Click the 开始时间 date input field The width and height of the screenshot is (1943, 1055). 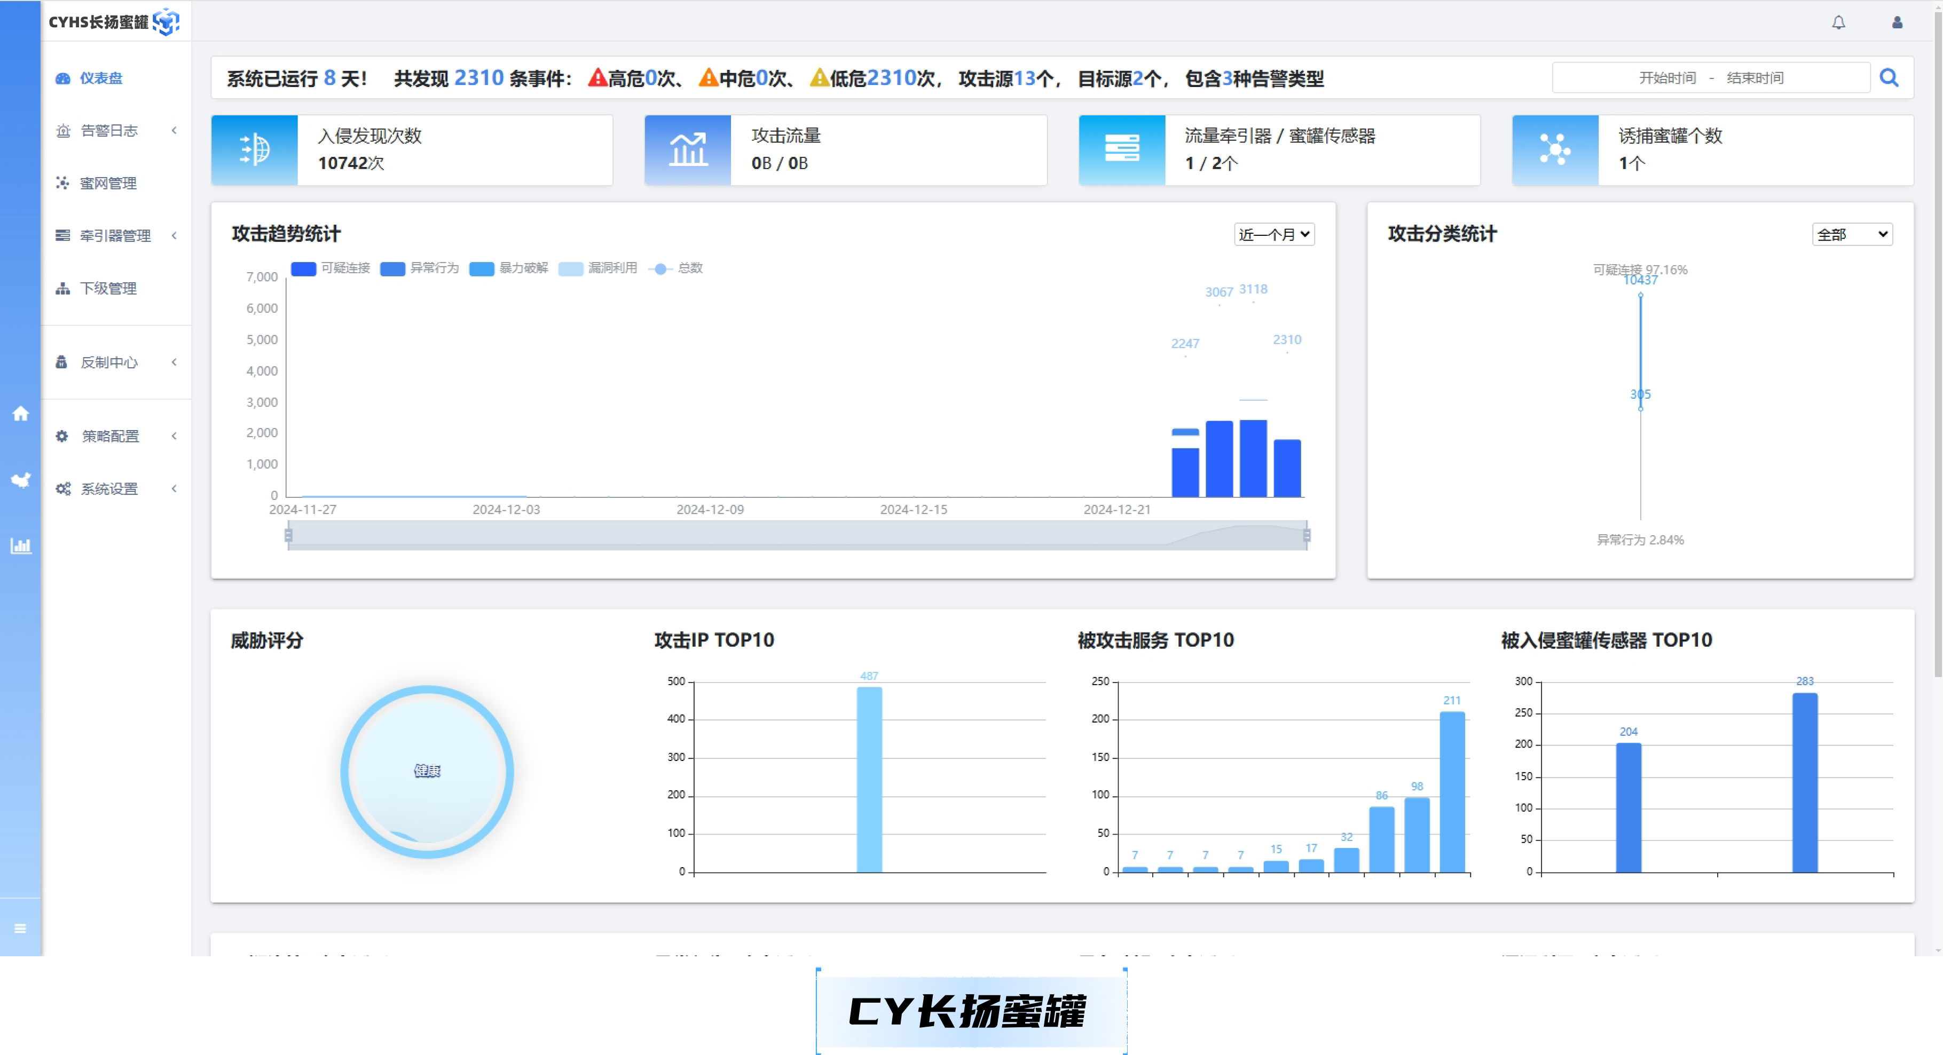pyautogui.click(x=1667, y=78)
